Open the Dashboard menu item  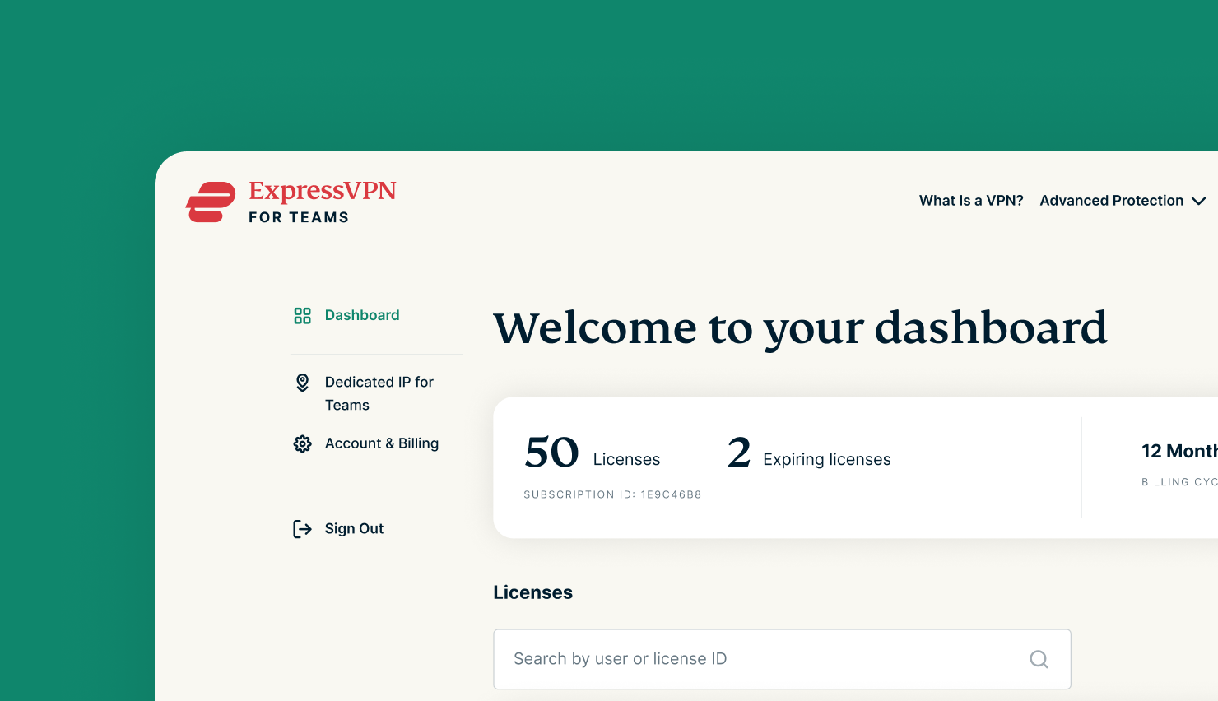pos(362,315)
